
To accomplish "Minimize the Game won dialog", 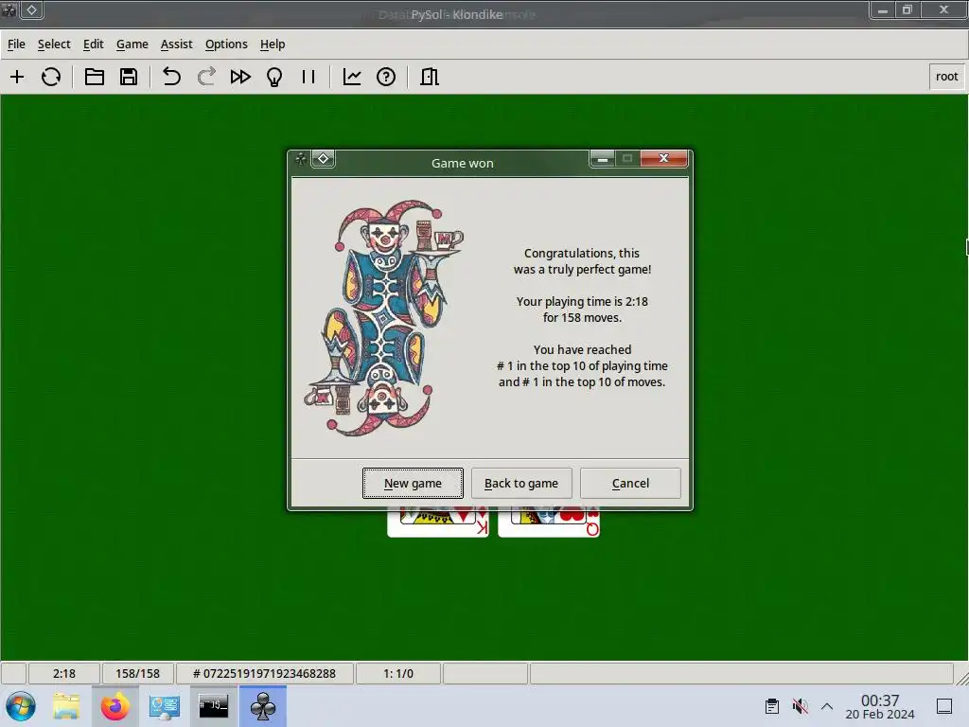I will click(x=603, y=159).
